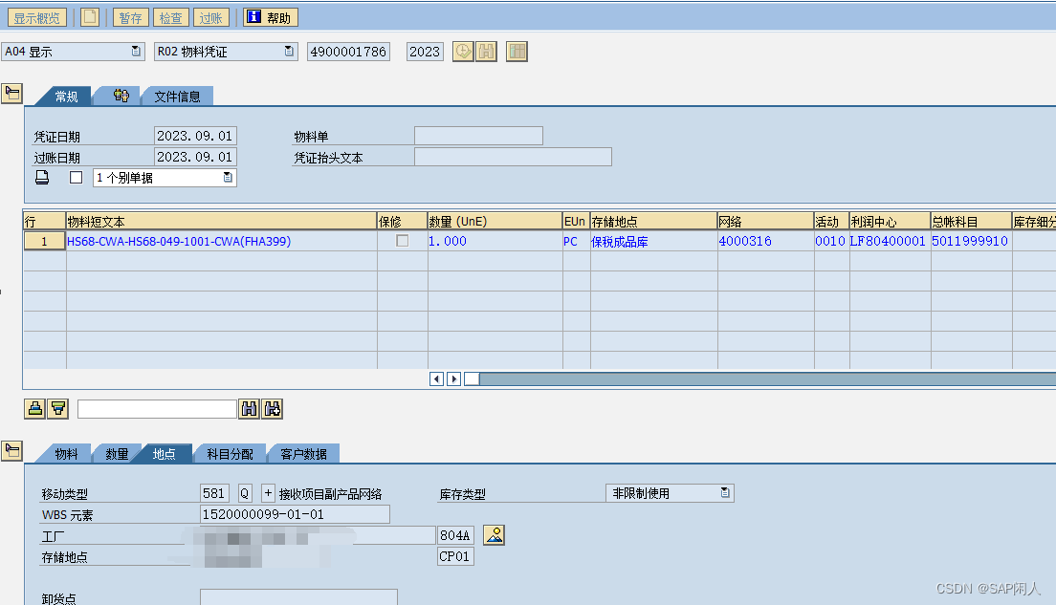Toggle the print checkbox beside printer icon
This screenshot has height=605, width=1056.
(x=77, y=178)
